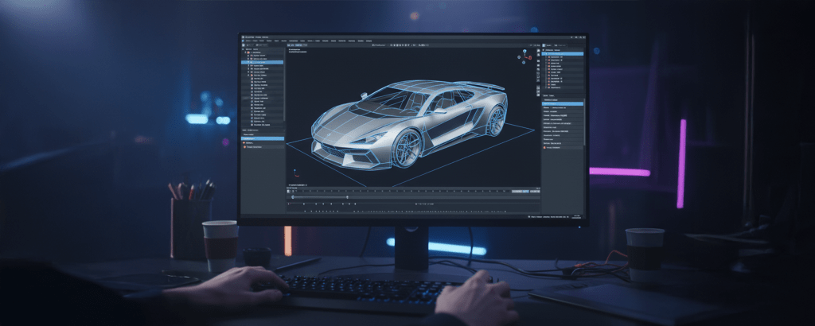Click the highlighted row in lower-left panel
The width and height of the screenshot is (815, 326).
(x=263, y=138)
